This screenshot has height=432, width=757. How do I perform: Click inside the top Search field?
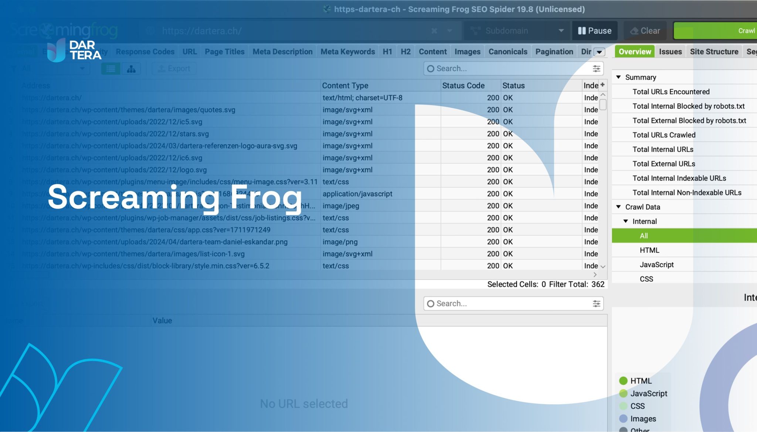click(499, 68)
